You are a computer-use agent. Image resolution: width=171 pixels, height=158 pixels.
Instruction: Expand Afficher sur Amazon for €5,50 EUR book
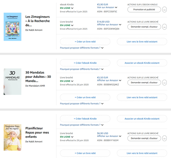109,81
